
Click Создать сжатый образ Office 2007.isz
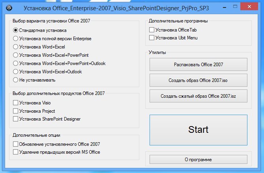(198, 96)
